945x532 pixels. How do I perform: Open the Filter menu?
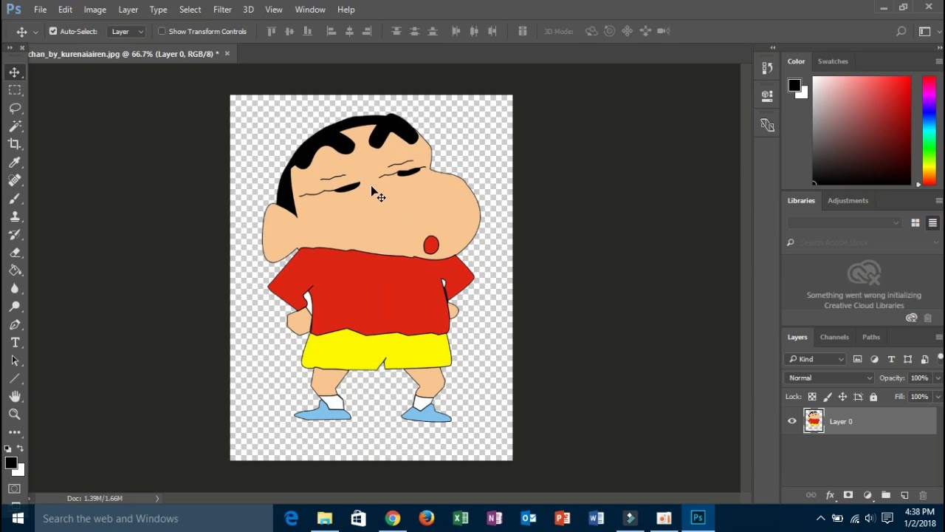point(222,10)
